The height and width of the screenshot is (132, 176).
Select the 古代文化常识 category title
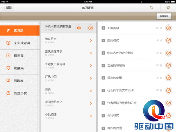pos(54,51)
